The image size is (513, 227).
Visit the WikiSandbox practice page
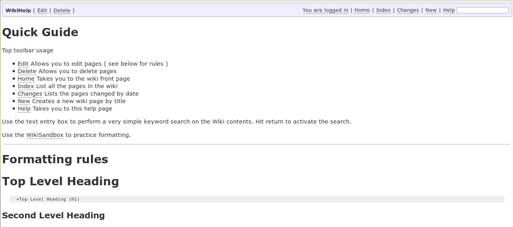coord(45,135)
